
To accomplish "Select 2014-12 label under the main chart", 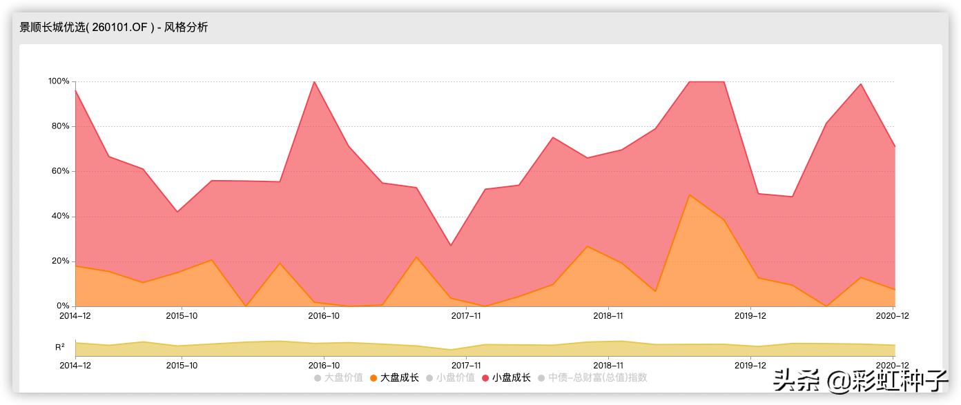I will coord(75,316).
